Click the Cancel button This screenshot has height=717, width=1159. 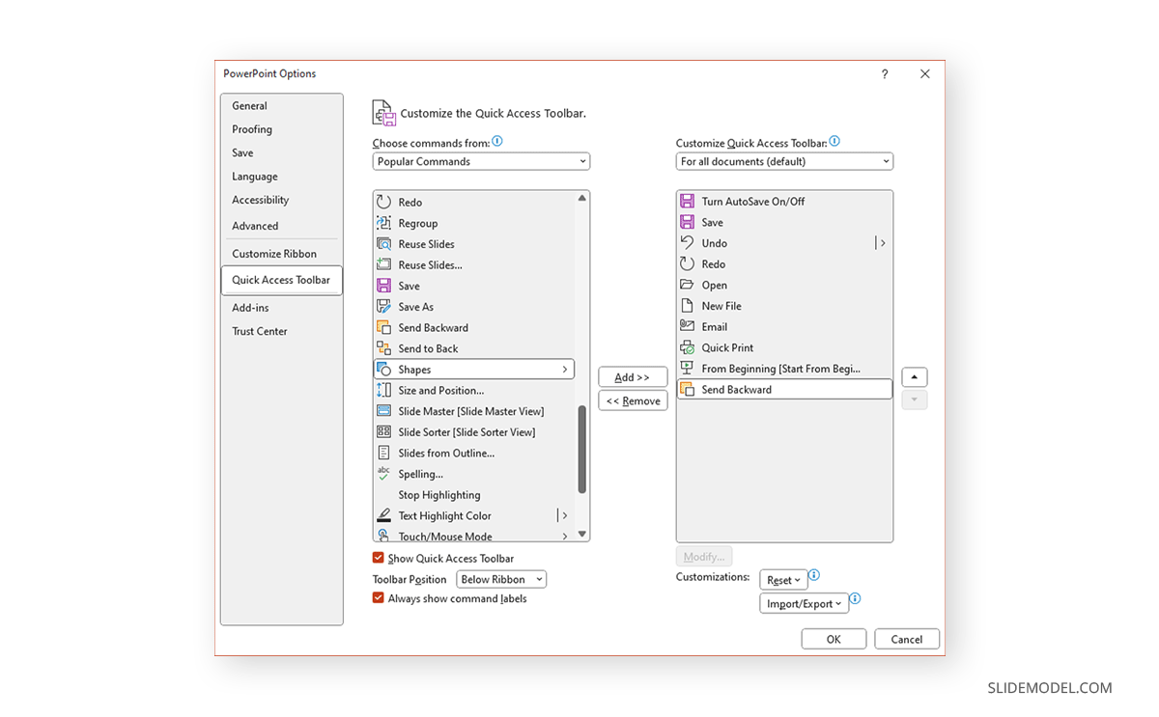tap(907, 639)
